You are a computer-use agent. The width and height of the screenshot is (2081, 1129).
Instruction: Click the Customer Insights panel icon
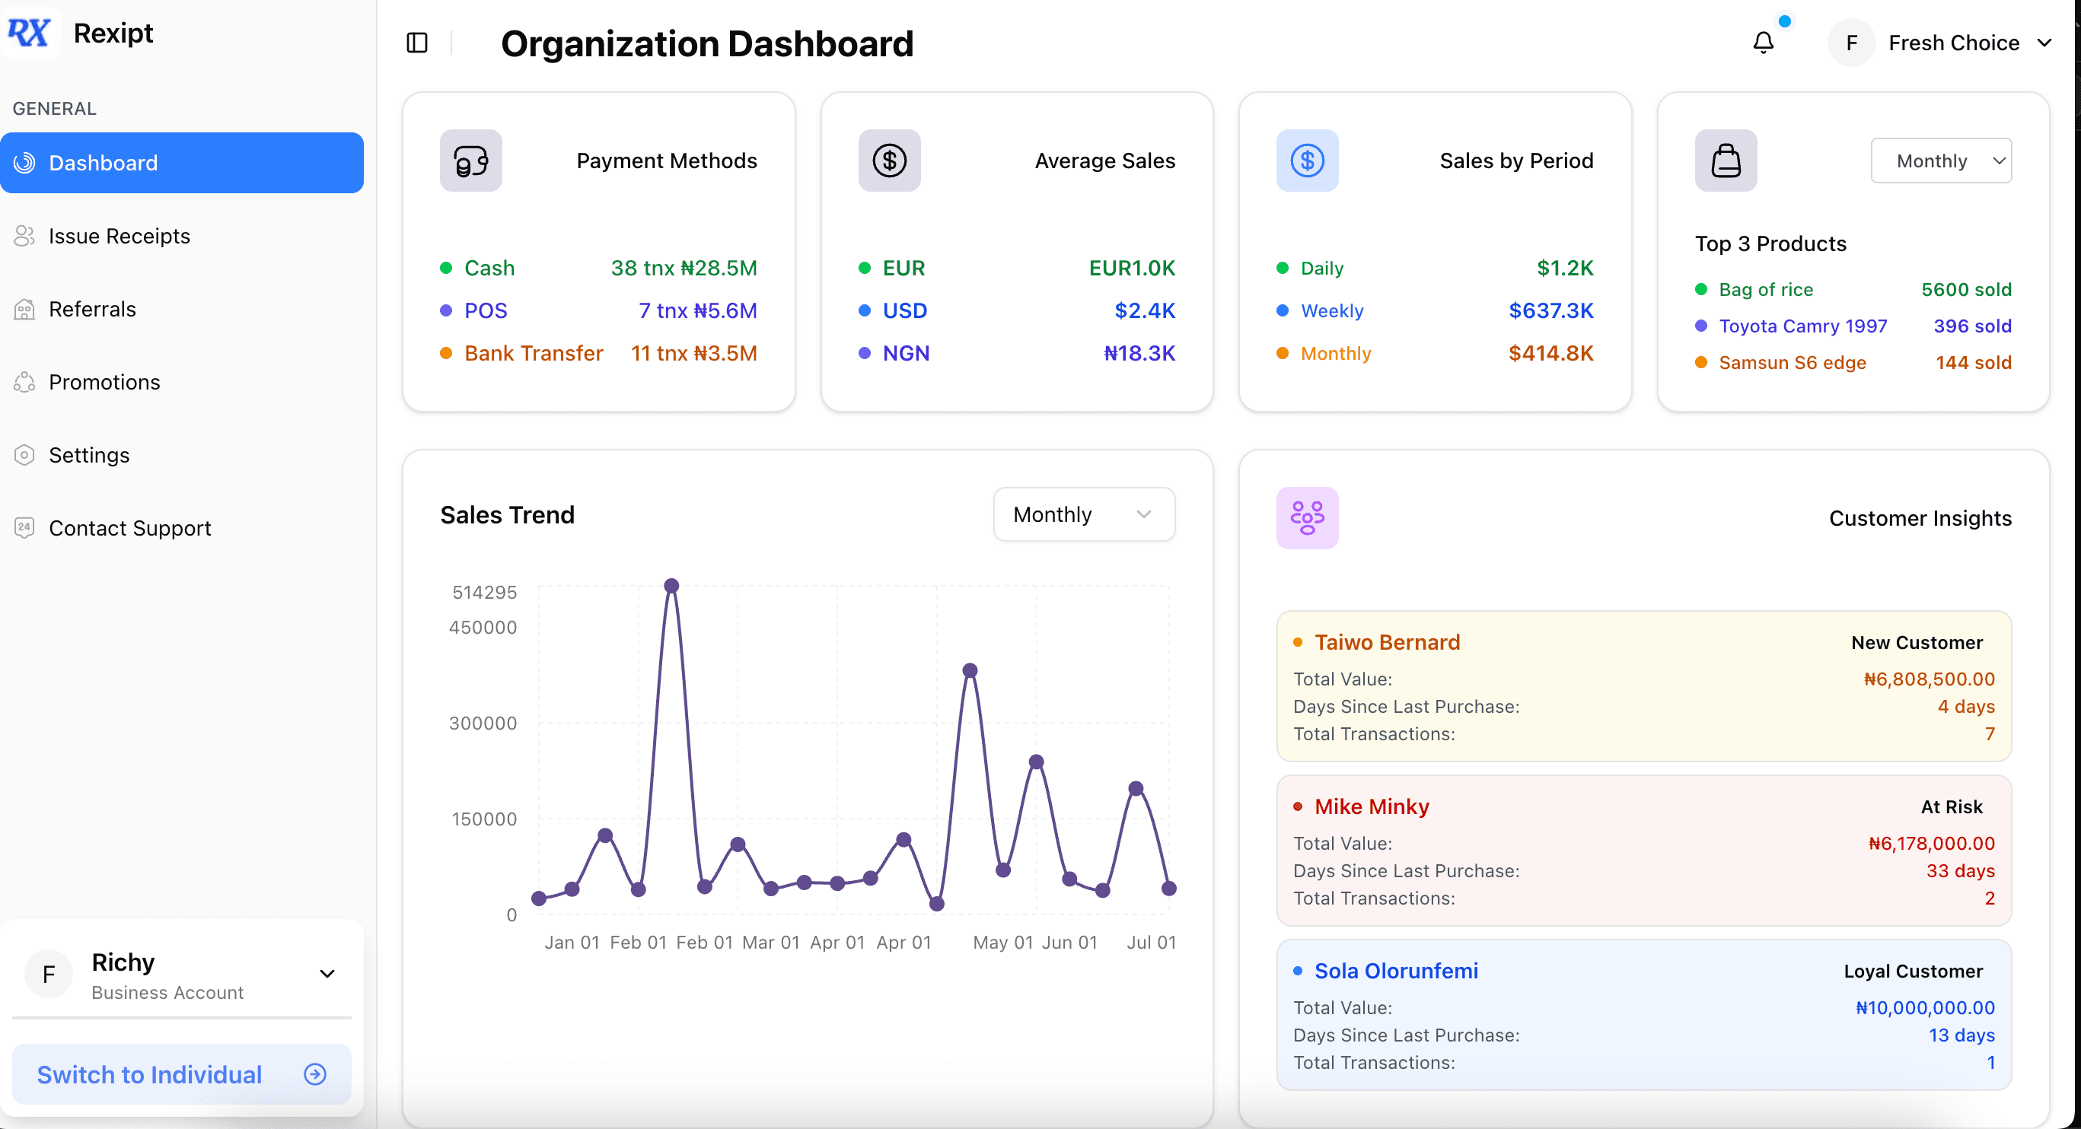1307,517
